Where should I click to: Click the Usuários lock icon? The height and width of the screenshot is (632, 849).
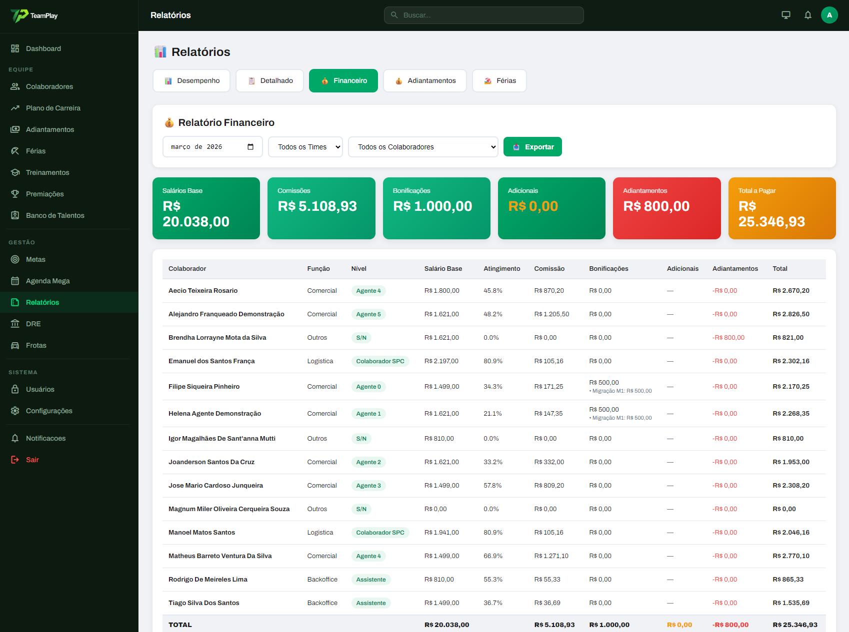15,389
